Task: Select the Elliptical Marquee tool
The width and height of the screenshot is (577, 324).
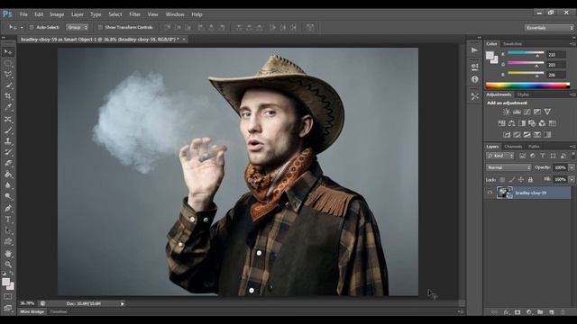Action: (8, 63)
